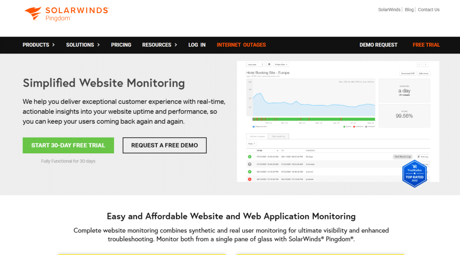Expand the Resources menu

159,45
